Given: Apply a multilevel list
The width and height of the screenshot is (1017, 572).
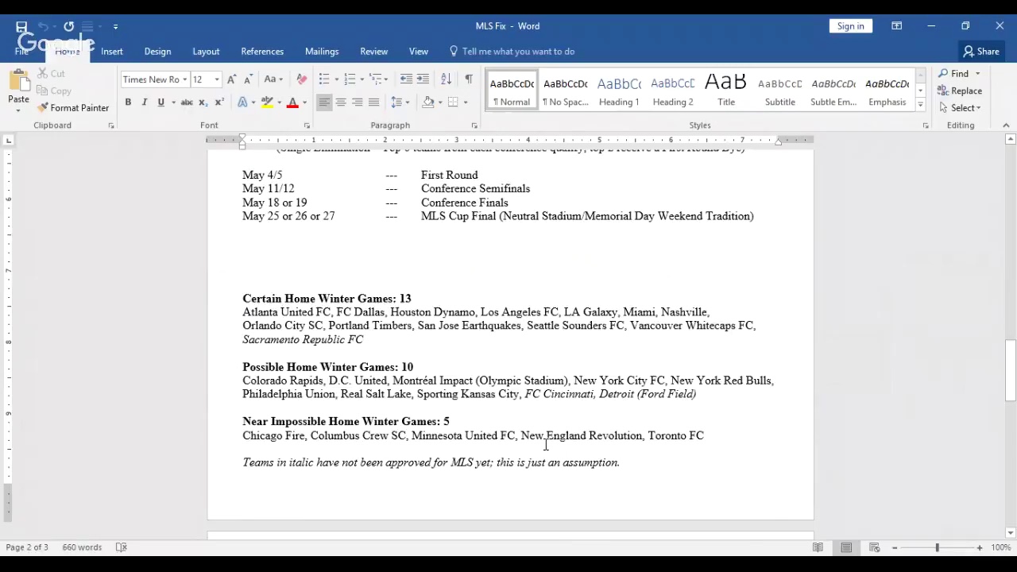Looking at the screenshot, I should [376, 79].
